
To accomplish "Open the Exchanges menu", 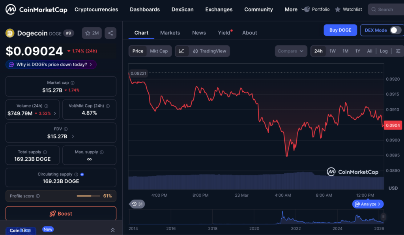I will pos(219,9).
